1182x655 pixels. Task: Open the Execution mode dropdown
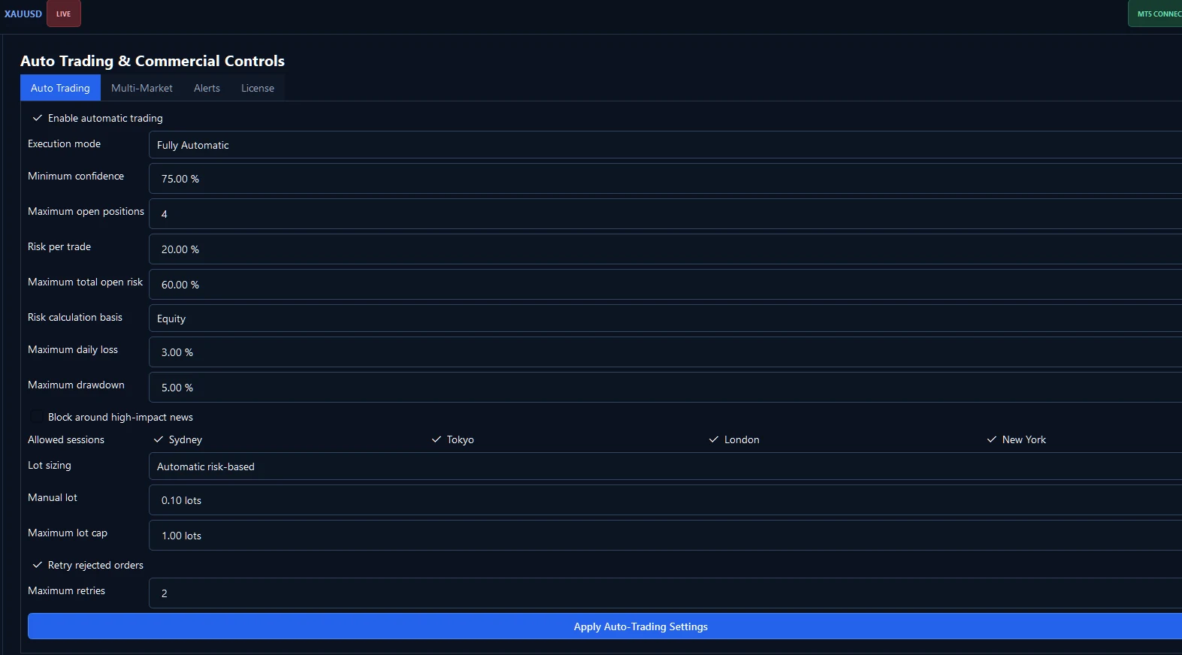(665, 145)
